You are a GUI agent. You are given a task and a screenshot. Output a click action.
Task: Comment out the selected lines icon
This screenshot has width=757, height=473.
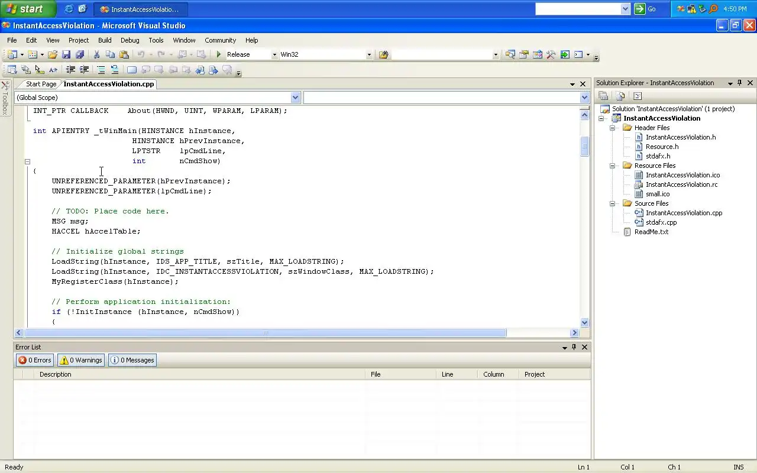(101, 70)
